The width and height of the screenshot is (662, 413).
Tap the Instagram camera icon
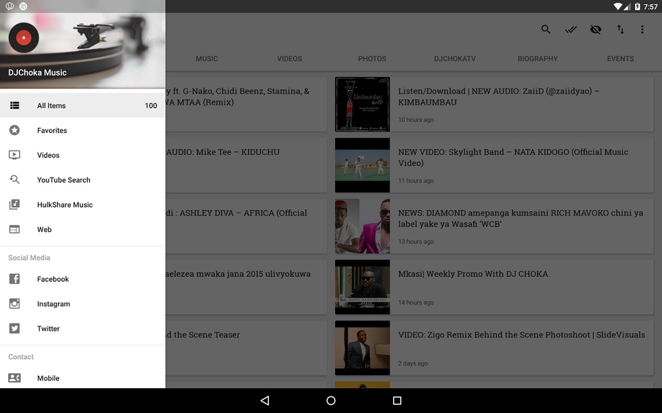[x=14, y=304]
